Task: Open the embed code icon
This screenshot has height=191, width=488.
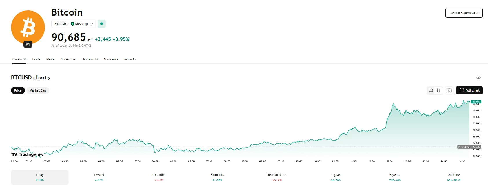Action: [478, 77]
